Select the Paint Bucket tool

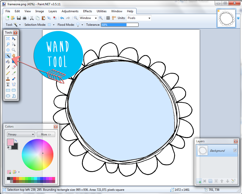8,61
